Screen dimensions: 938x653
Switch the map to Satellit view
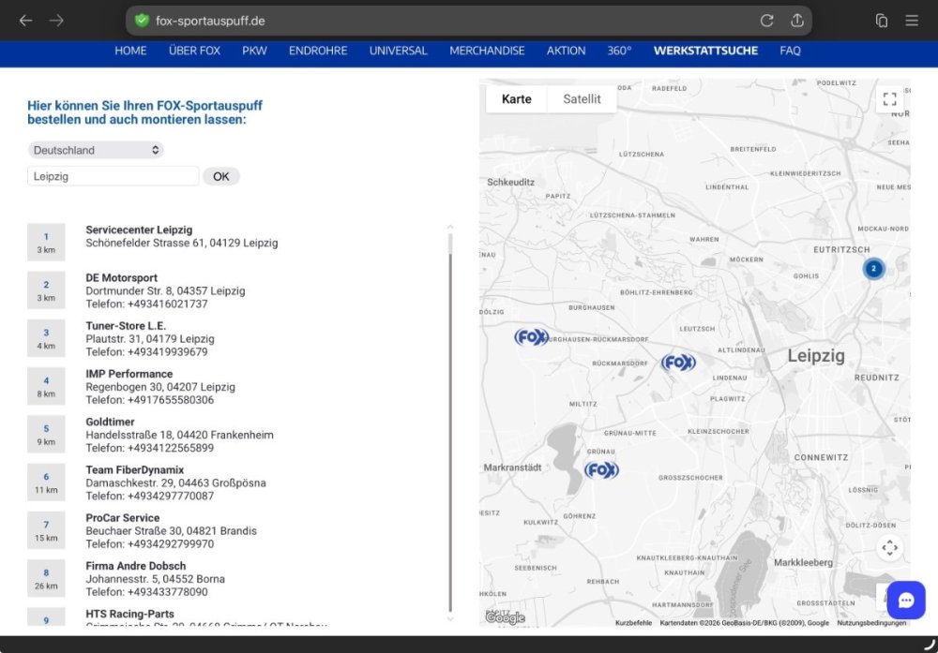(582, 99)
